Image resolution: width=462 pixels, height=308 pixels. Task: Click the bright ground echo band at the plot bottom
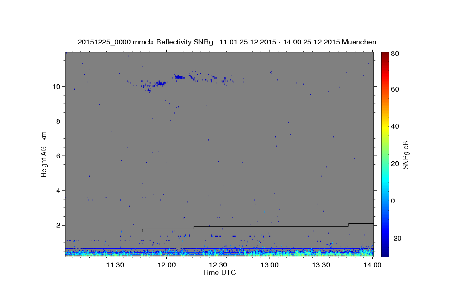click(219, 253)
